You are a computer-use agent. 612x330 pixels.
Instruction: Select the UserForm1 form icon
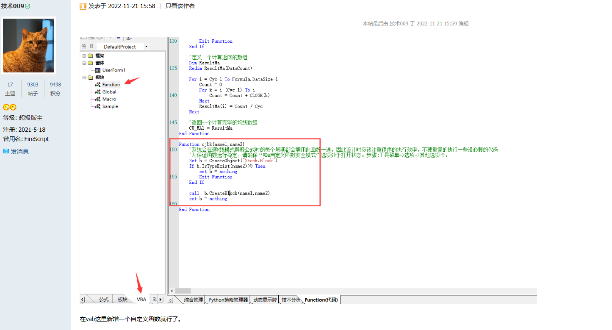click(x=98, y=70)
